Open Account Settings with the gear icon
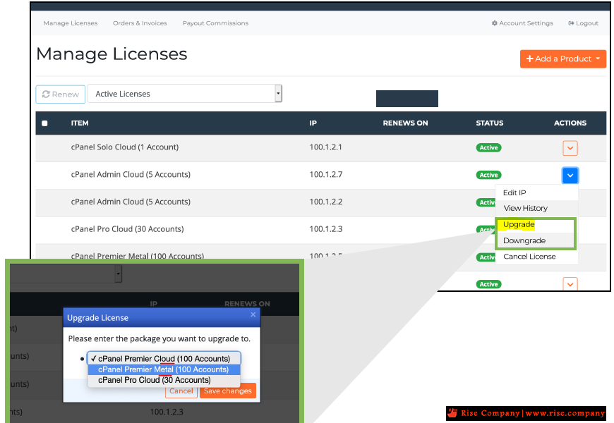Image resolution: width=614 pixels, height=423 pixels. 522,23
